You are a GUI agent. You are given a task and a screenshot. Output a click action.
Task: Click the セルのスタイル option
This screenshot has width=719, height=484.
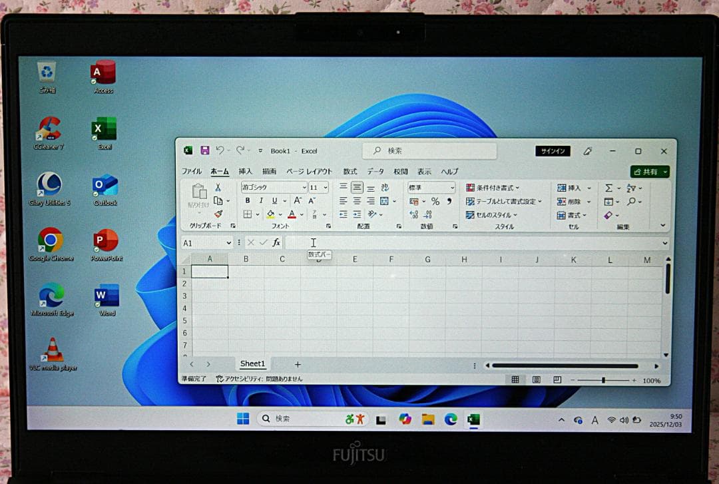pos(491,215)
